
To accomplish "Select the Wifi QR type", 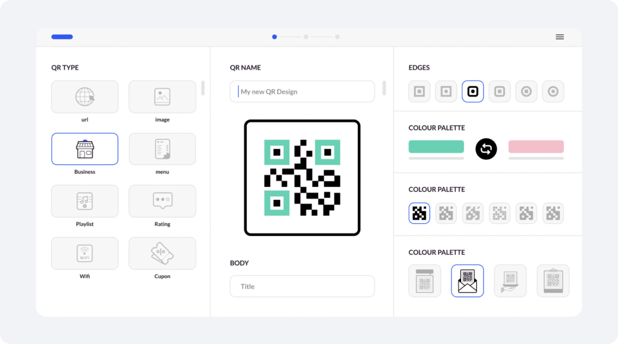I will pos(84,253).
